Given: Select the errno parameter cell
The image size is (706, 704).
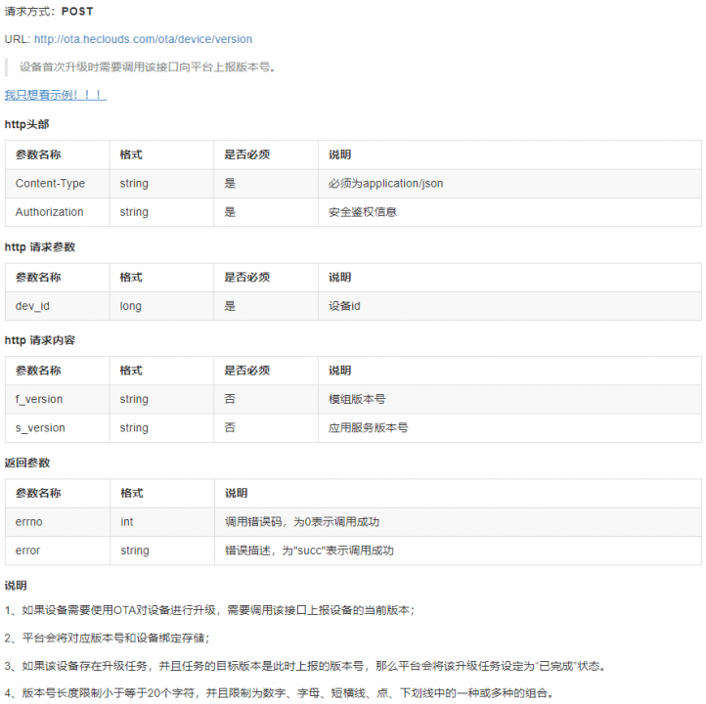Looking at the screenshot, I should (x=58, y=522).
